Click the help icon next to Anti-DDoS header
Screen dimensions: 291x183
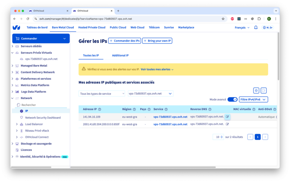(275, 109)
